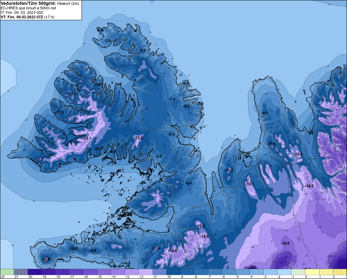Click the (+7 h) forecast offset text
347x279 pixels.
click(49, 17)
